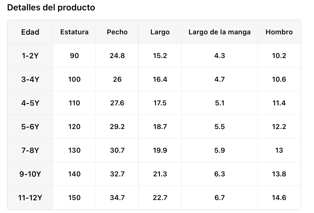
Task: Click the 19.9 length cell
Action: tap(160, 150)
